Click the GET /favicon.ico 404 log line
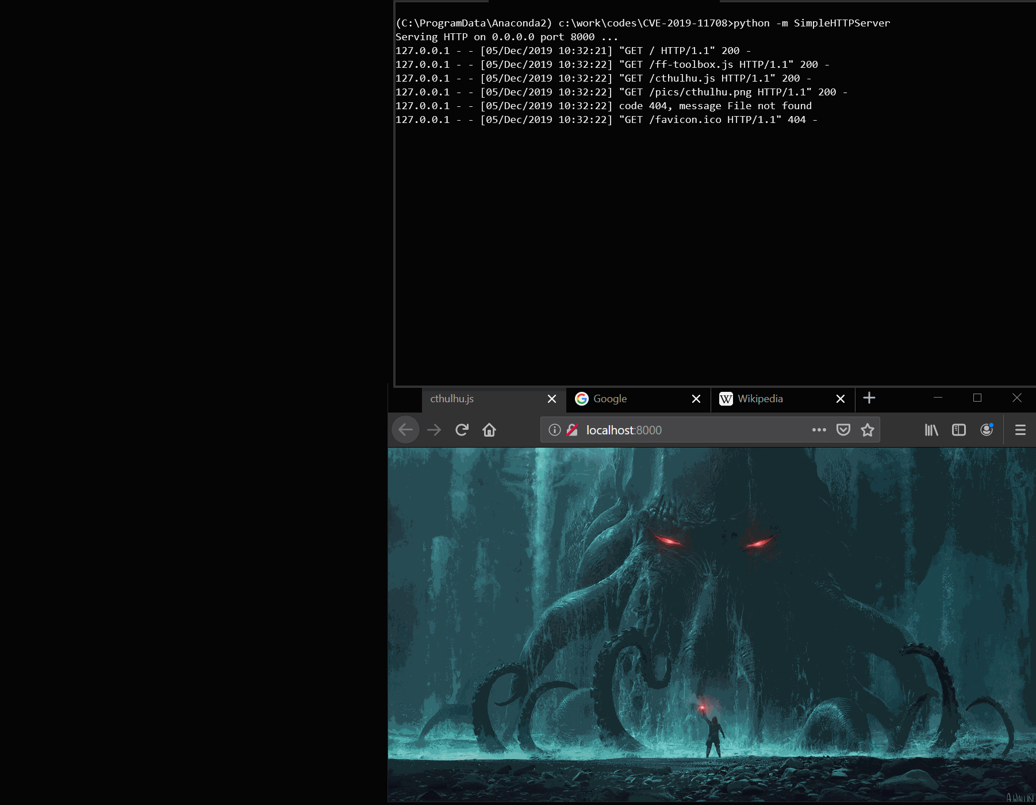The image size is (1036, 805). pos(607,120)
